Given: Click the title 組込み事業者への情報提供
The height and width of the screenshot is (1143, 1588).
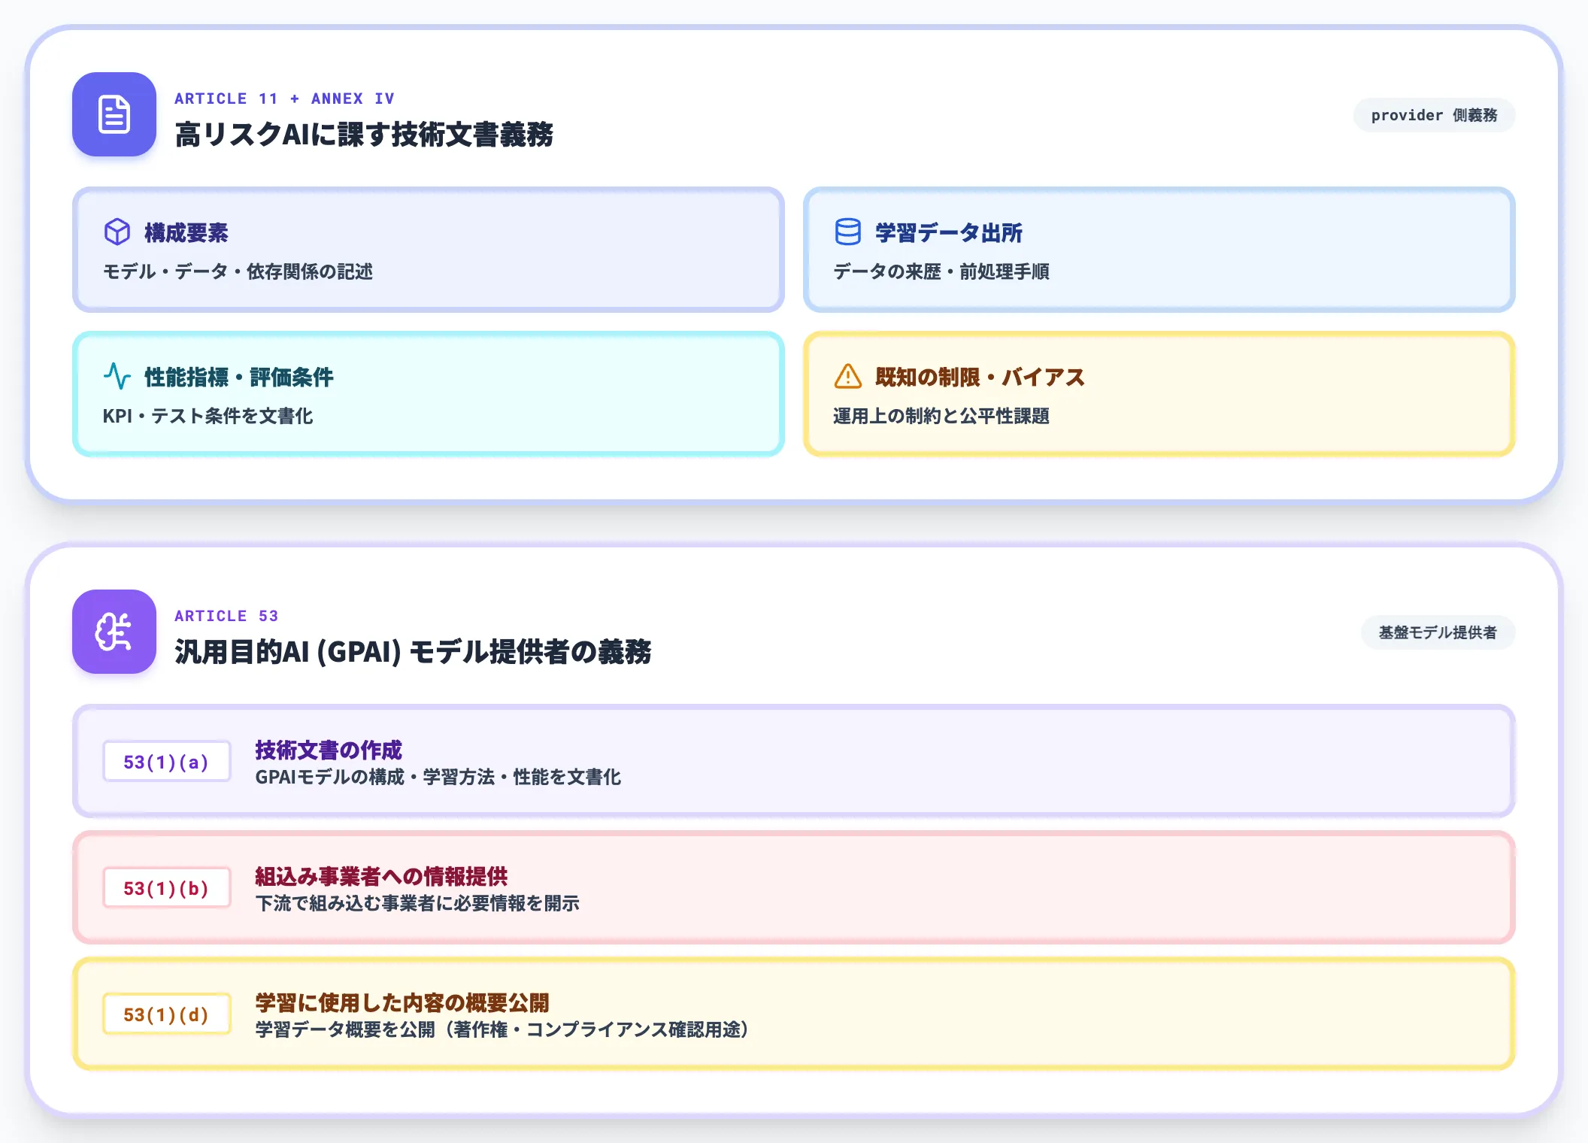Looking at the screenshot, I should click(x=381, y=876).
